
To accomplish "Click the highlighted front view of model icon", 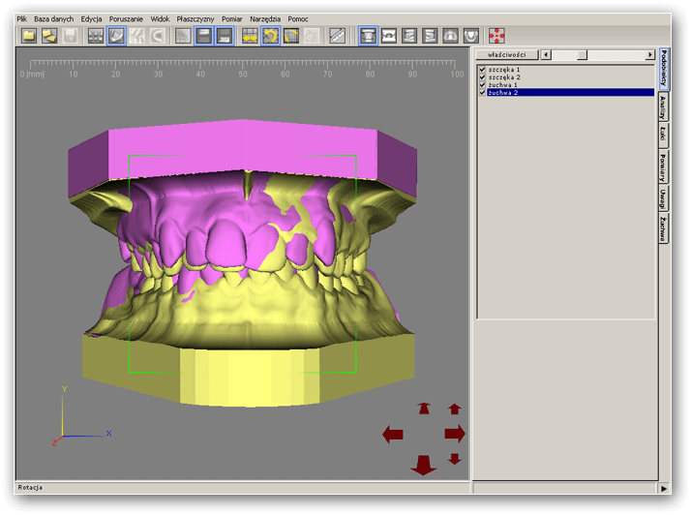I will pyautogui.click(x=368, y=36).
